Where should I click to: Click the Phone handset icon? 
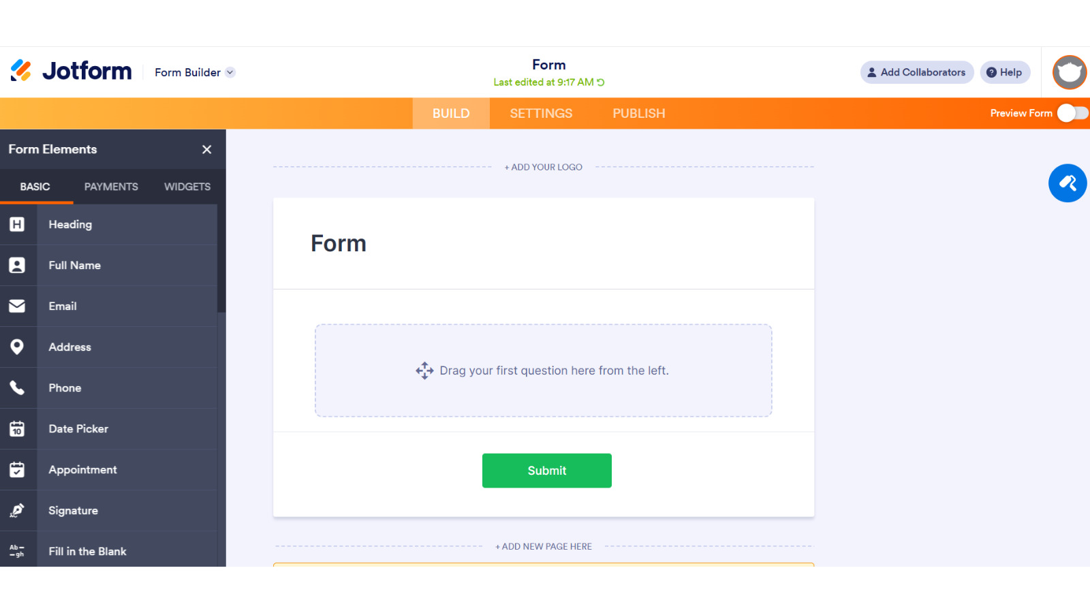click(x=17, y=388)
